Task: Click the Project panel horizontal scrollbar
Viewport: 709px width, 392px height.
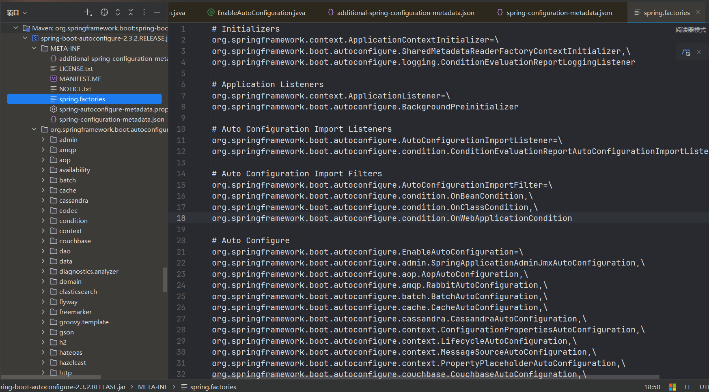Action: click(51, 377)
